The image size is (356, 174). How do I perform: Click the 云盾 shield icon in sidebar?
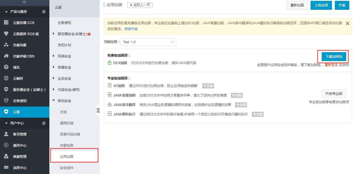tap(6, 112)
